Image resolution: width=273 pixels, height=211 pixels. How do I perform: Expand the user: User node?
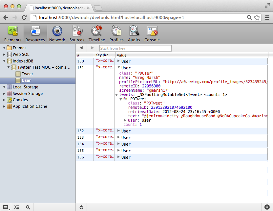click(x=125, y=120)
